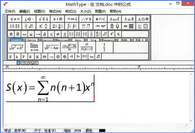
Task: Open the miscellaneous symbols palette (∂∞ℓ)
Action: click(x=115, y=19)
